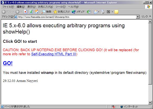Click the page icon in the address bar

coord(16,17)
